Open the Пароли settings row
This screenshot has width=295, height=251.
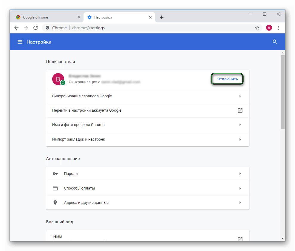(147, 174)
